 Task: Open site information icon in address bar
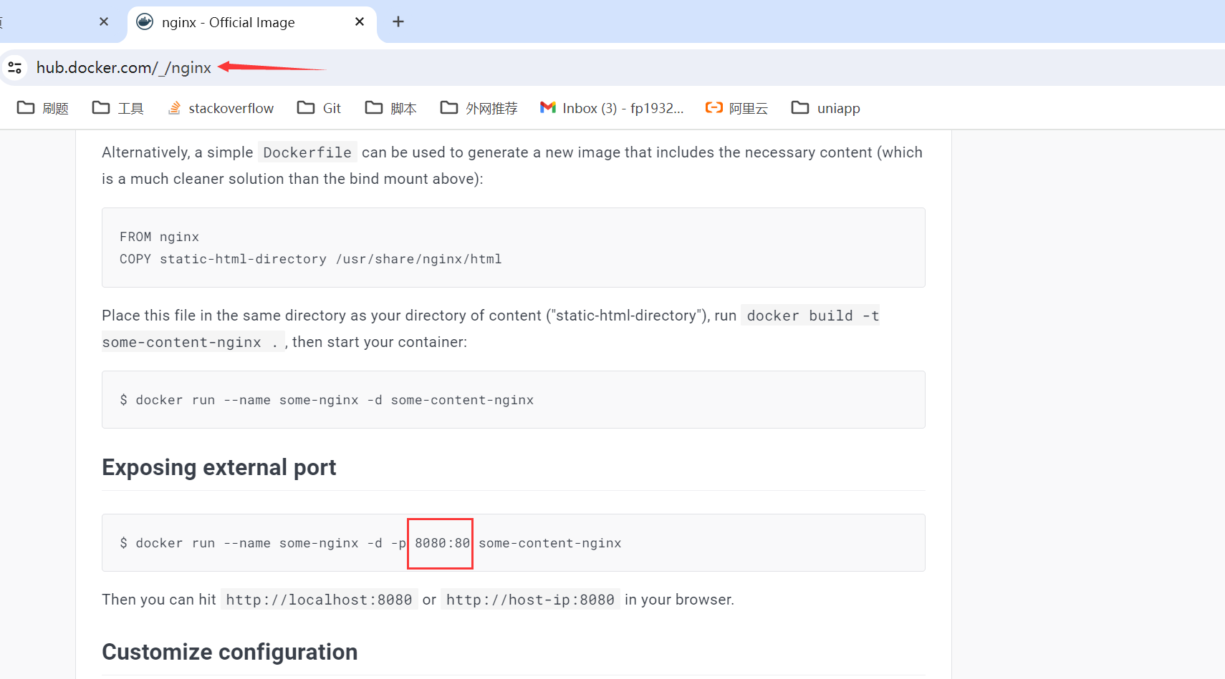click(x=15, y=67)
